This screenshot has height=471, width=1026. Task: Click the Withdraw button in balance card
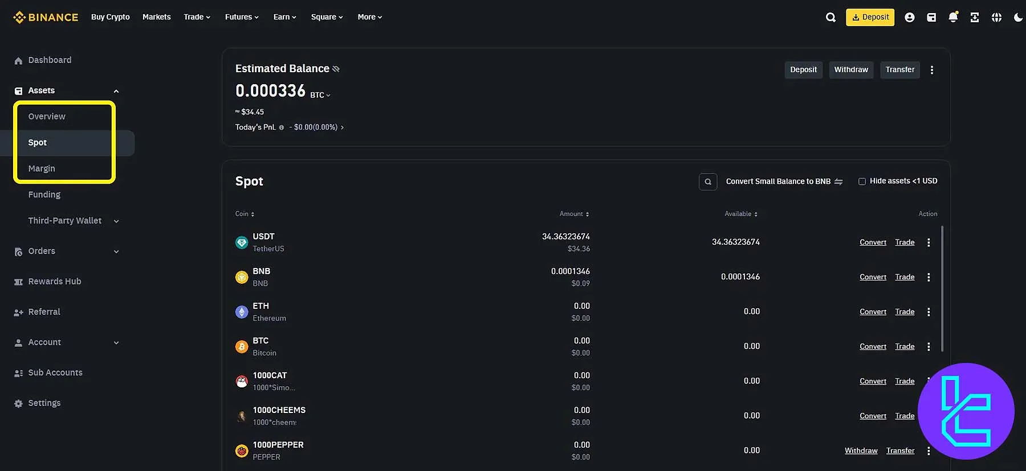[x=850, y=69]
